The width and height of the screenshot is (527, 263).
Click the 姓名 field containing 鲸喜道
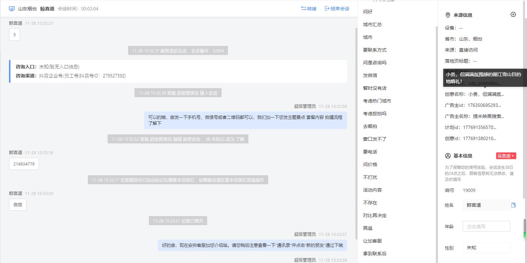(486, 205)
